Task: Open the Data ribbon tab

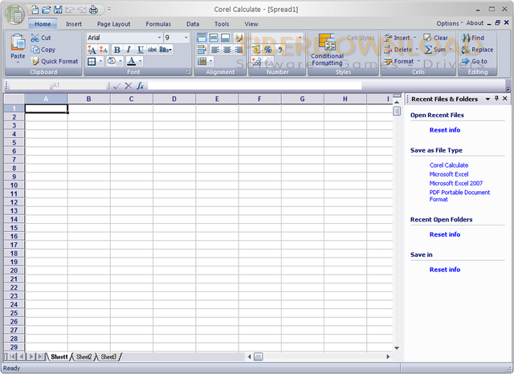Action: click(x=193, y=24)
